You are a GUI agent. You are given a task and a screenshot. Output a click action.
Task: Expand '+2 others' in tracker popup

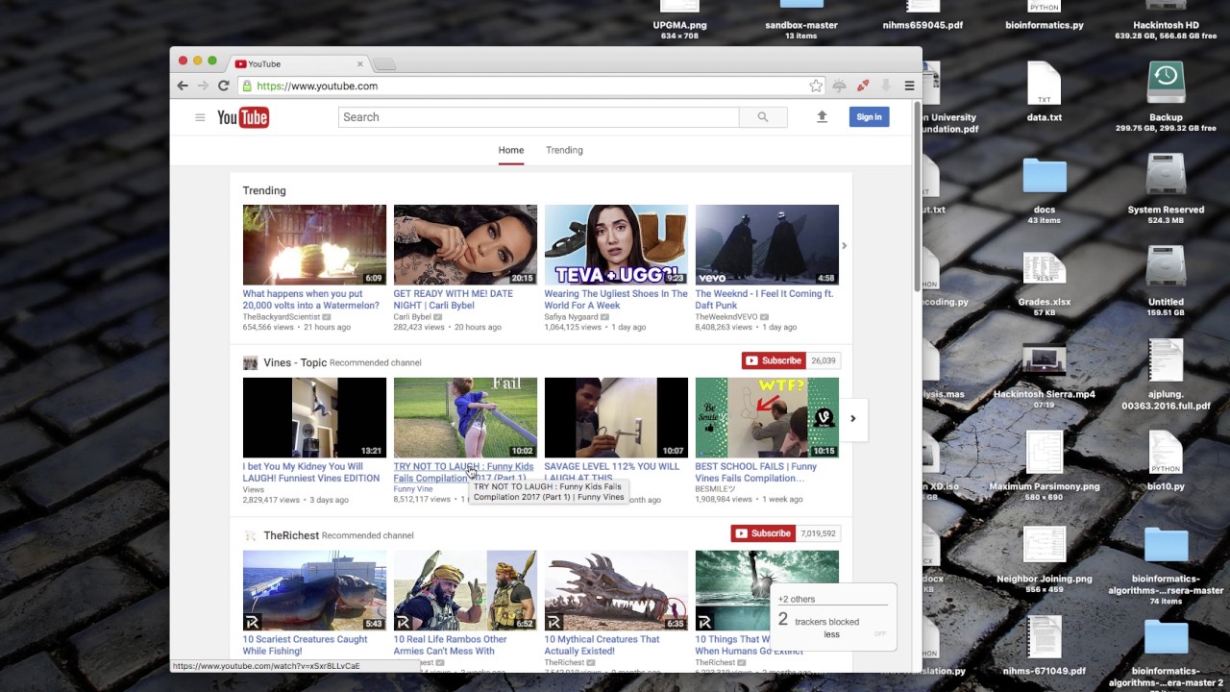coord(797,599)
